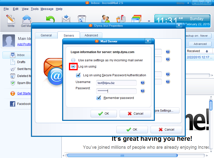Click the preview pane scroll down arrow
214x158 pixels.
[211, 152]
